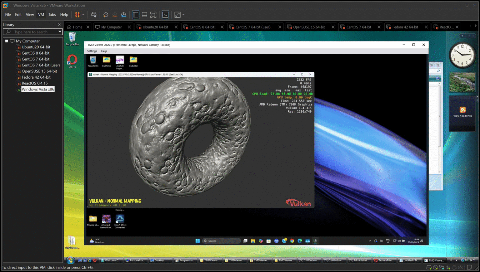The width and height of the screenshot is (480, 272).
Task: Click the remote taskbar Search box
Action: [221, 241]
